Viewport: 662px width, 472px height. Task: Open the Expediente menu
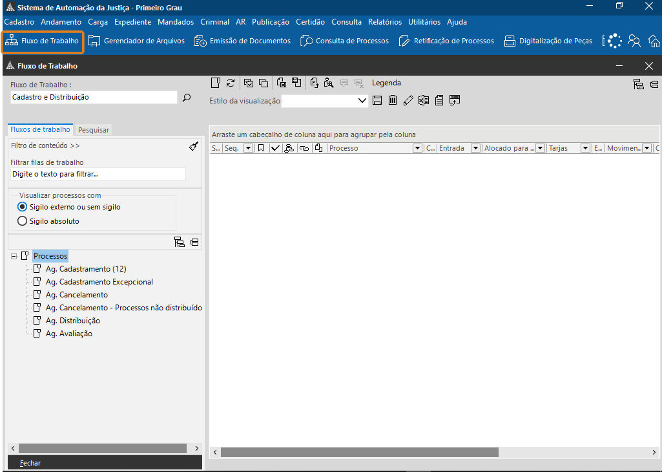132,22
